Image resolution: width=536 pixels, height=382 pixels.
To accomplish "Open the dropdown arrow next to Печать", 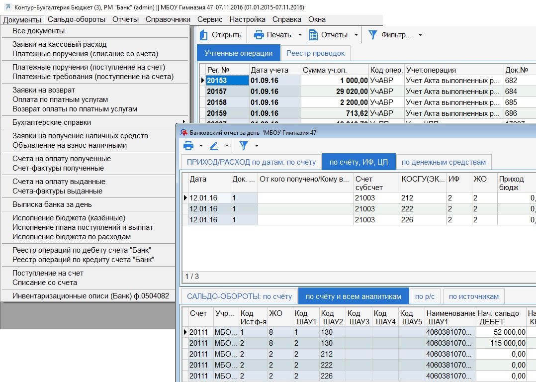I will (x=300, y=35).
